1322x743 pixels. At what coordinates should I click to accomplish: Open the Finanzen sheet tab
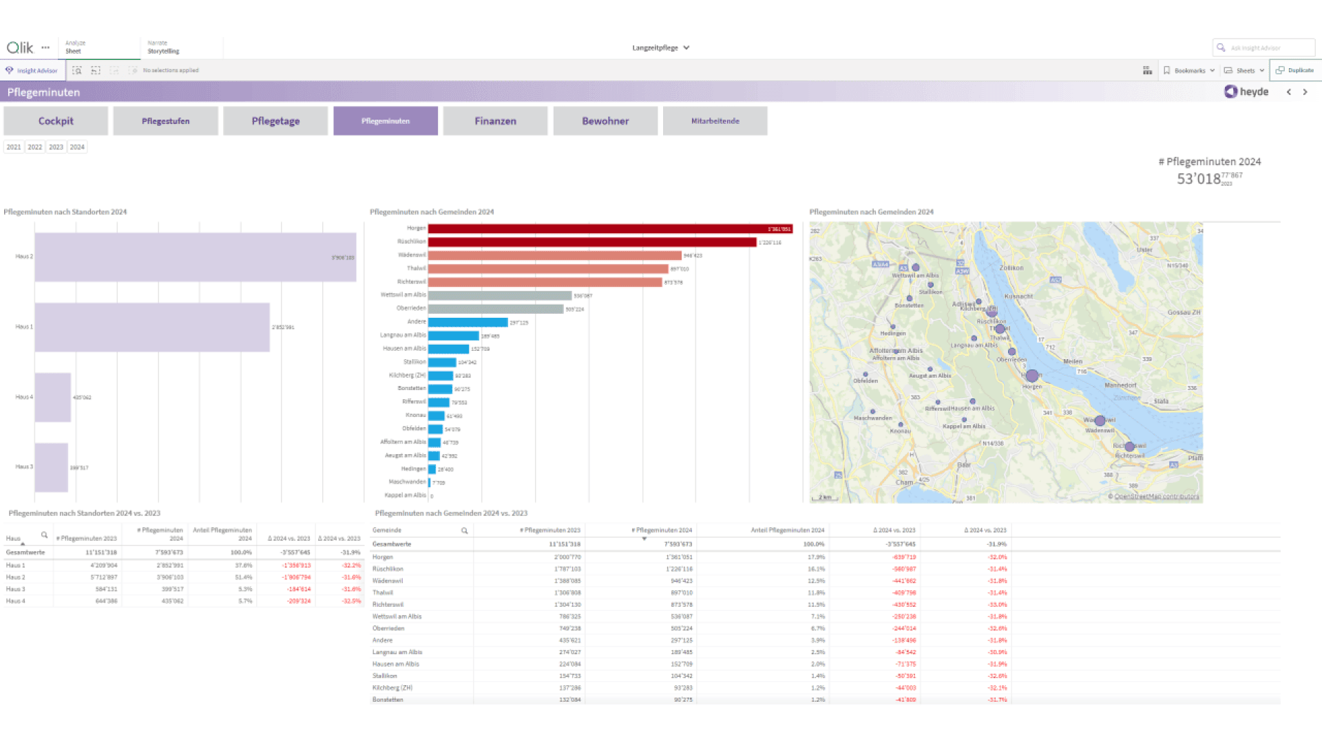pyautogui.click(x=495, y=121)
